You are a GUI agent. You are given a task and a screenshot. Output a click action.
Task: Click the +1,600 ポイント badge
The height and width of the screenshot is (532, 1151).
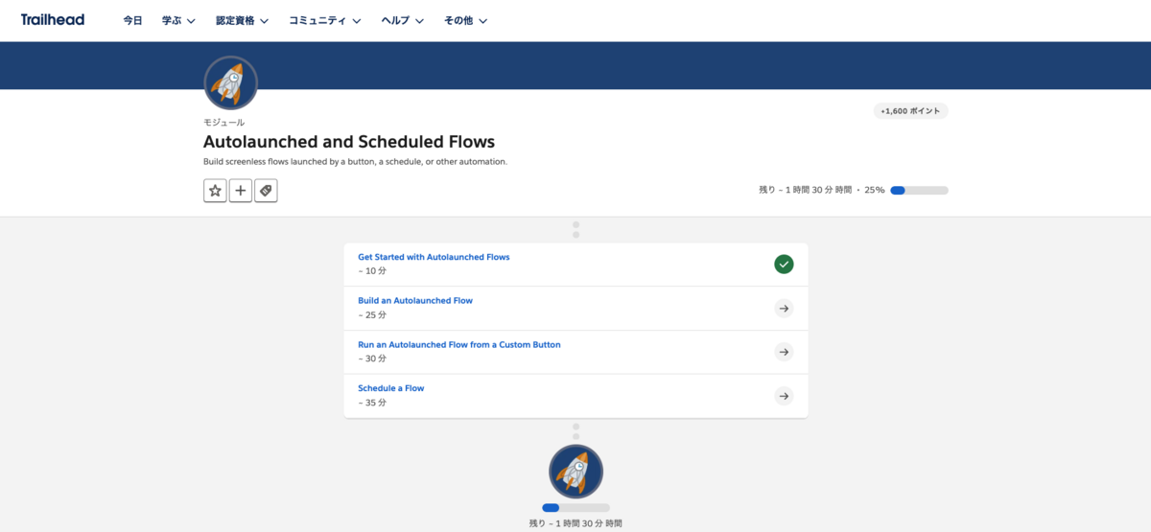910,111
